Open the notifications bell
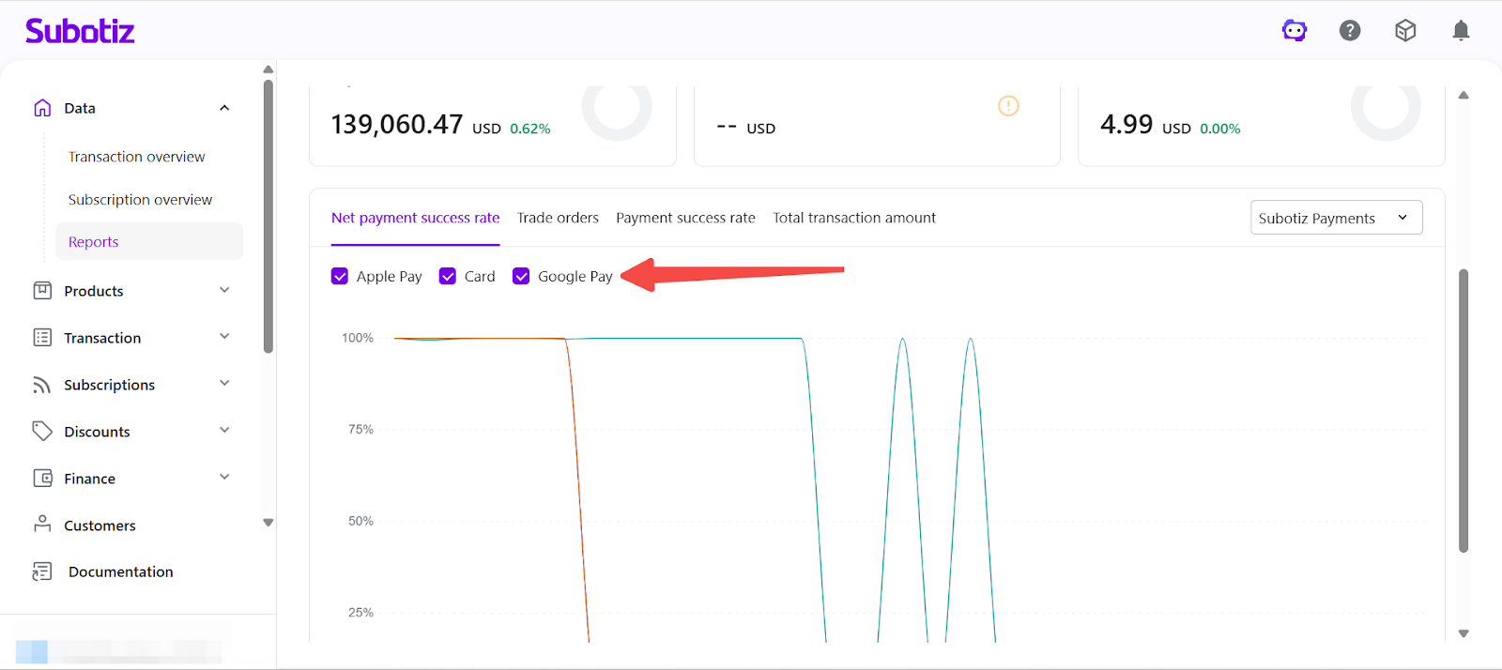The image size is (1502, 670). click(x=1461, y=31)
